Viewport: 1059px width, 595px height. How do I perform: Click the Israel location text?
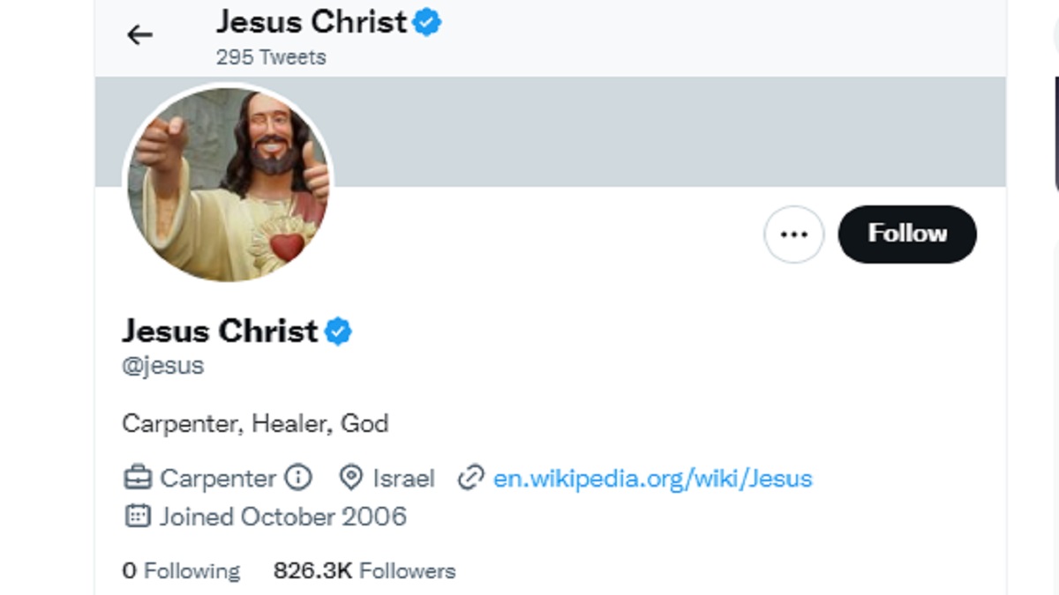pyautogui.click(x=403, y=479)
